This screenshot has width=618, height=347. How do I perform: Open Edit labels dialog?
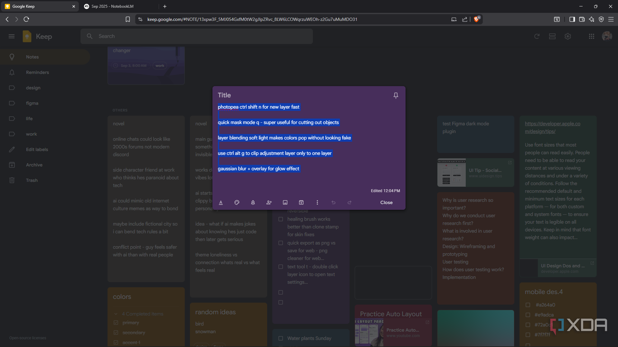(x=45, y=149)
